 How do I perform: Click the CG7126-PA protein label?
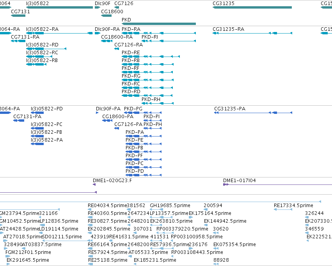(x=128, y=124)
